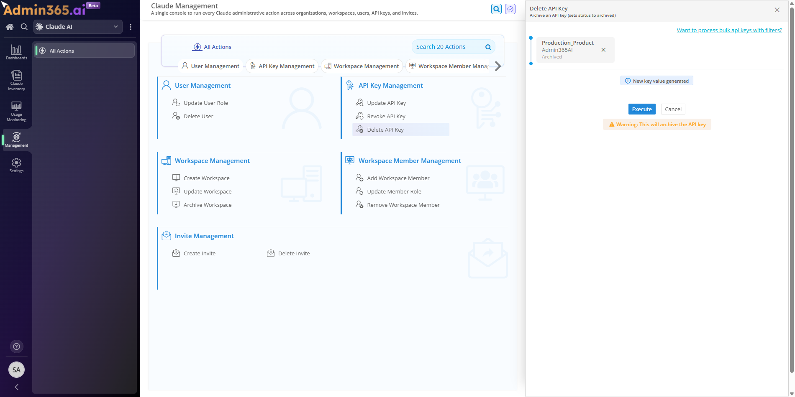The width and height of the screenshot is (795, 397).
Task: Open Dashboards in left navigation
Action: [16, 52]
